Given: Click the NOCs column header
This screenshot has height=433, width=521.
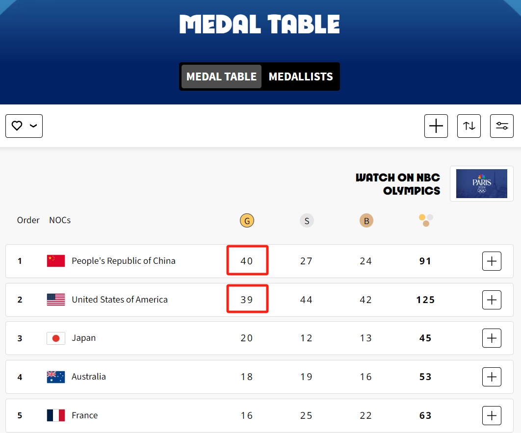Looking at the screenshot, I should 60,220.
